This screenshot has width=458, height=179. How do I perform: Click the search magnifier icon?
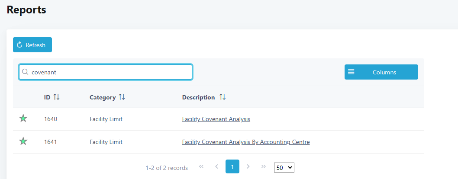(x=25, y=72)
